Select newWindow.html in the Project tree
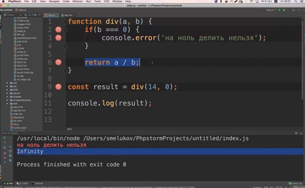Screen dimensions: 305x188 click(x=25, y=38)
